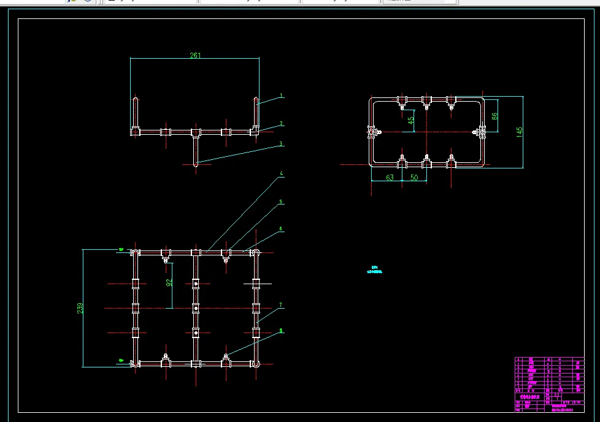Select the 239 vertical dimension text
Viewport: 600px width, 422px height.
80,308
